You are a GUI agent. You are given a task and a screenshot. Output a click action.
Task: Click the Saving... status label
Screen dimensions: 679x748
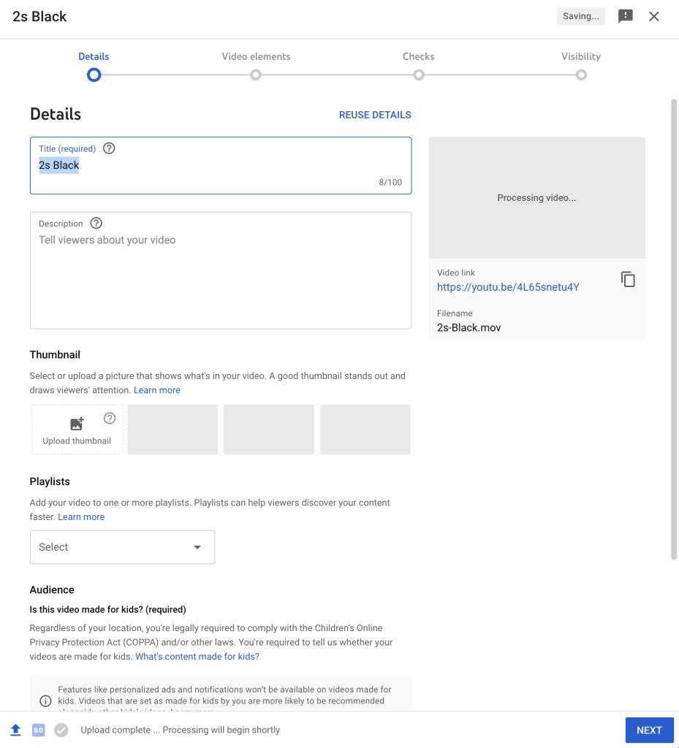tap(581, 16)
